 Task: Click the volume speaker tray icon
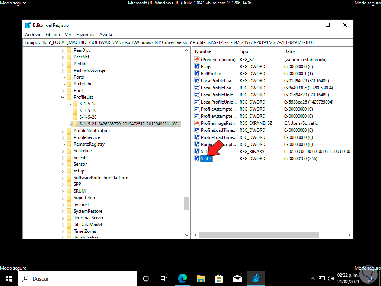pos(330,279)
